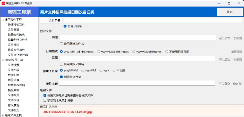Collapse the Excel文件工具 tree group

tap(3, 60)
